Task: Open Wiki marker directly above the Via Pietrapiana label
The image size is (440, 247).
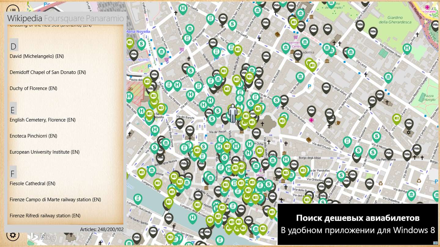Action: click(389, 154)
